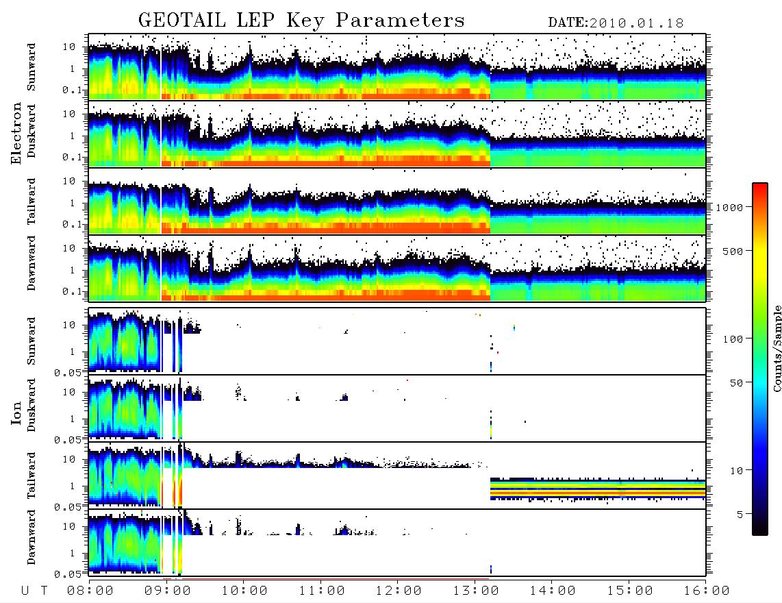The image size is (782, 603).
Task: Click the "15:00" time tick label
Action: point(630,591)
